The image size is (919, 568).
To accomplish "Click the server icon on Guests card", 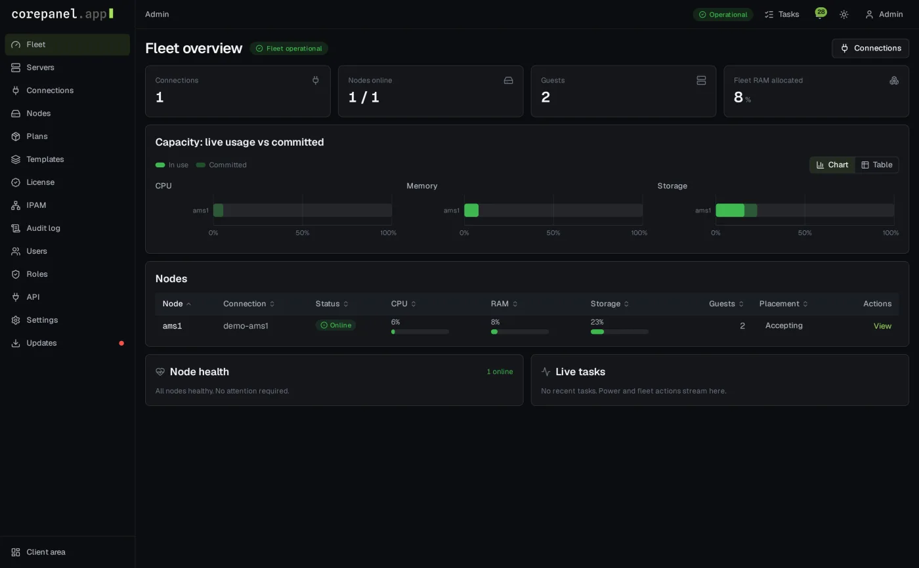I will (701, 80).
